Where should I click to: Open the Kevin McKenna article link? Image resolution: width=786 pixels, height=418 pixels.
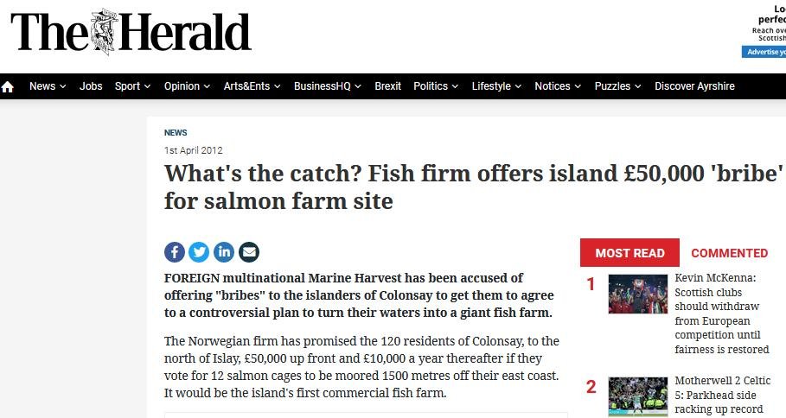point(721,313)
